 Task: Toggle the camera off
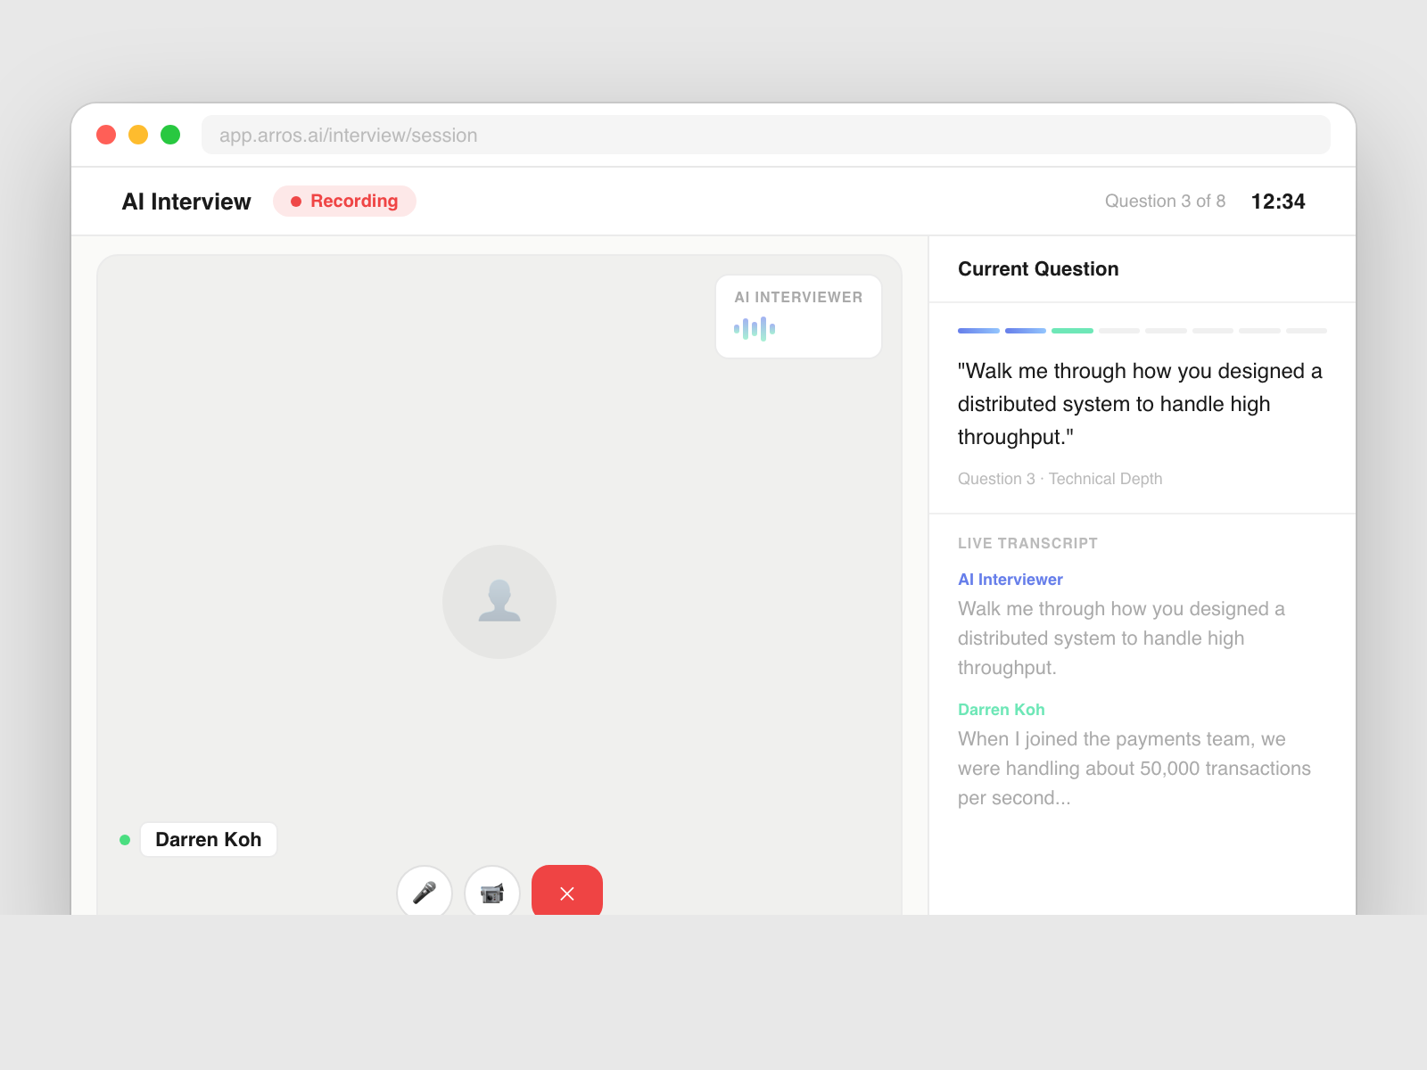click(492, 892)
